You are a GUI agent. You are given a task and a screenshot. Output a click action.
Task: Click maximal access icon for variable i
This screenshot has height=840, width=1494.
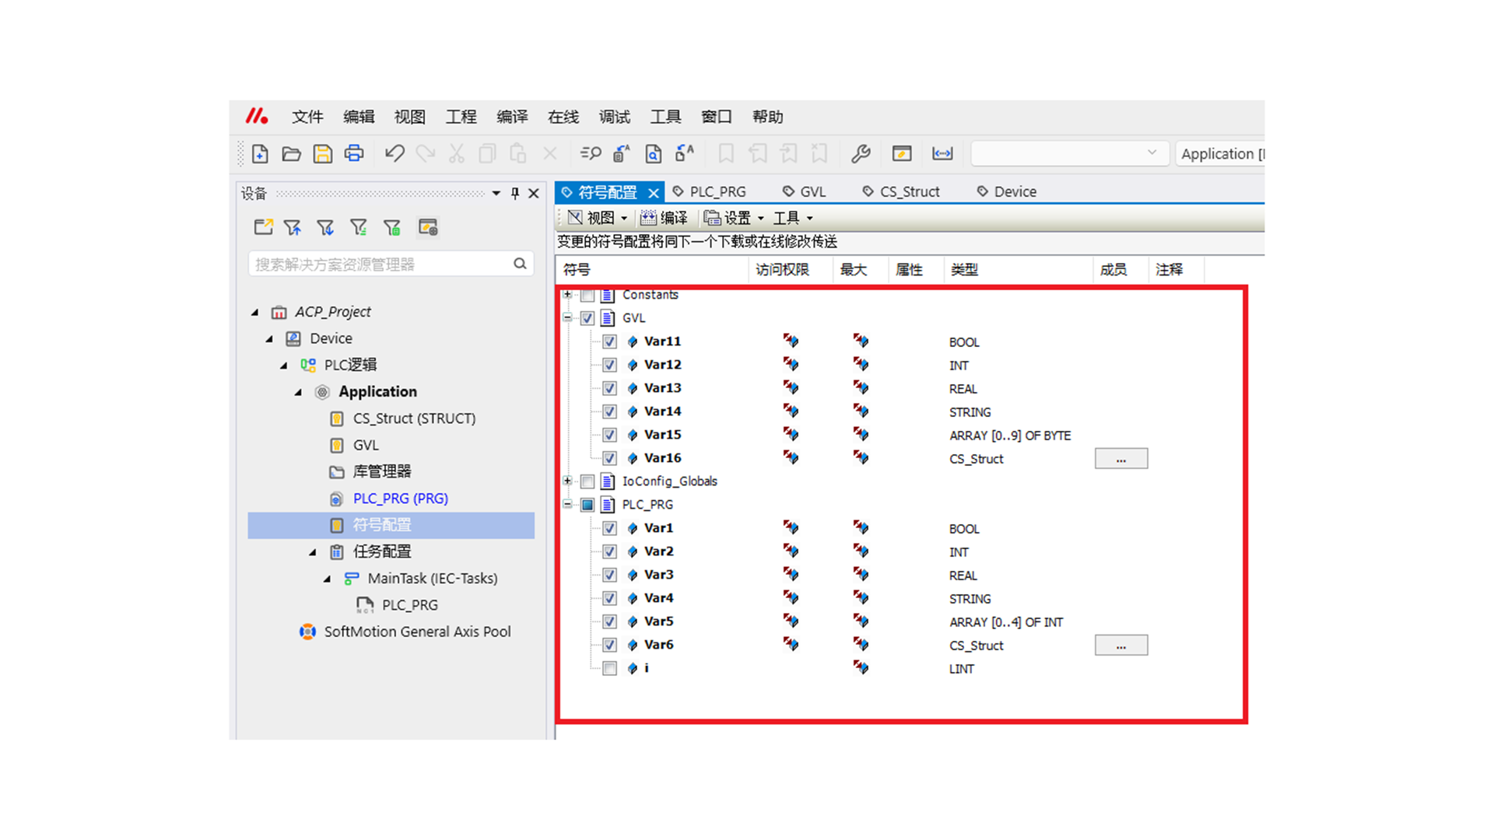pyautogui.click(x=861, y=667)
